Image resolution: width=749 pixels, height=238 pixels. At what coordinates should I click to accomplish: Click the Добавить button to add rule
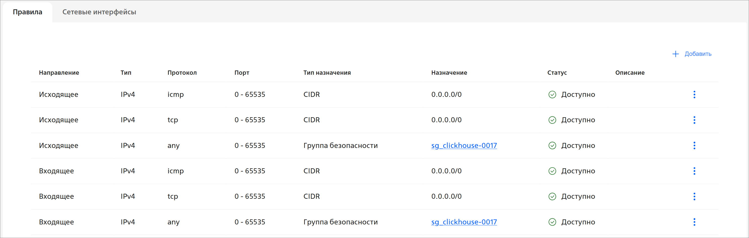[x=697, y=54]
